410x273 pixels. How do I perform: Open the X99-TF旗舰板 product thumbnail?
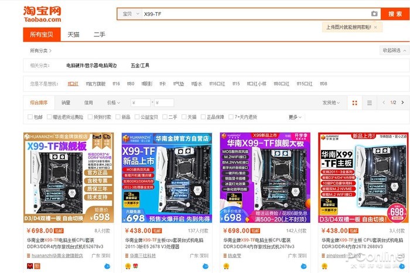[69, 178]
